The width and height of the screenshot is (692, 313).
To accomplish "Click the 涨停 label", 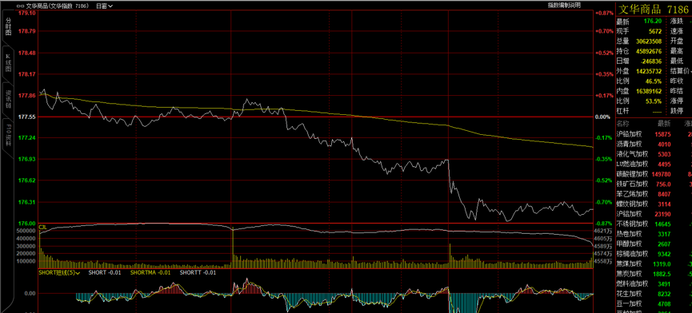I will 677,101.
